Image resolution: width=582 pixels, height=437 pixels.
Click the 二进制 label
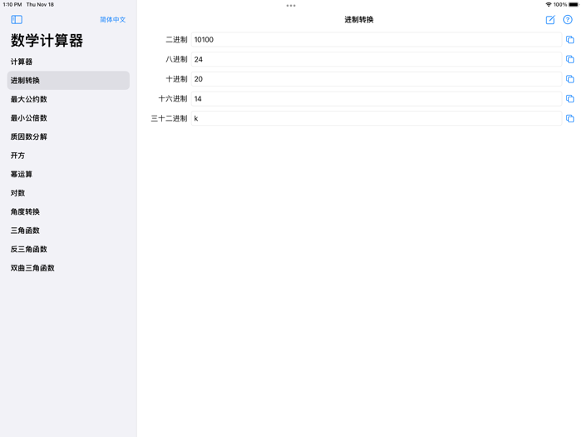pyautogui.click(x=176, y=40)
